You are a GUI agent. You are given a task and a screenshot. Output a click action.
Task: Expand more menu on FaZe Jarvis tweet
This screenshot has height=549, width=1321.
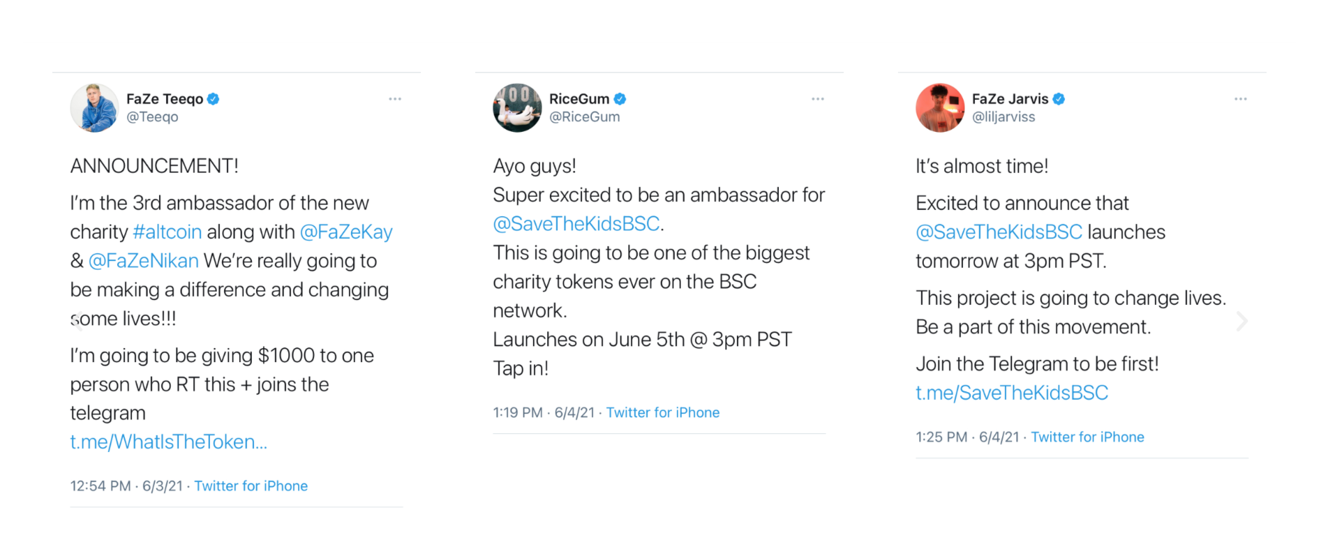click(x=1241, y=99)
